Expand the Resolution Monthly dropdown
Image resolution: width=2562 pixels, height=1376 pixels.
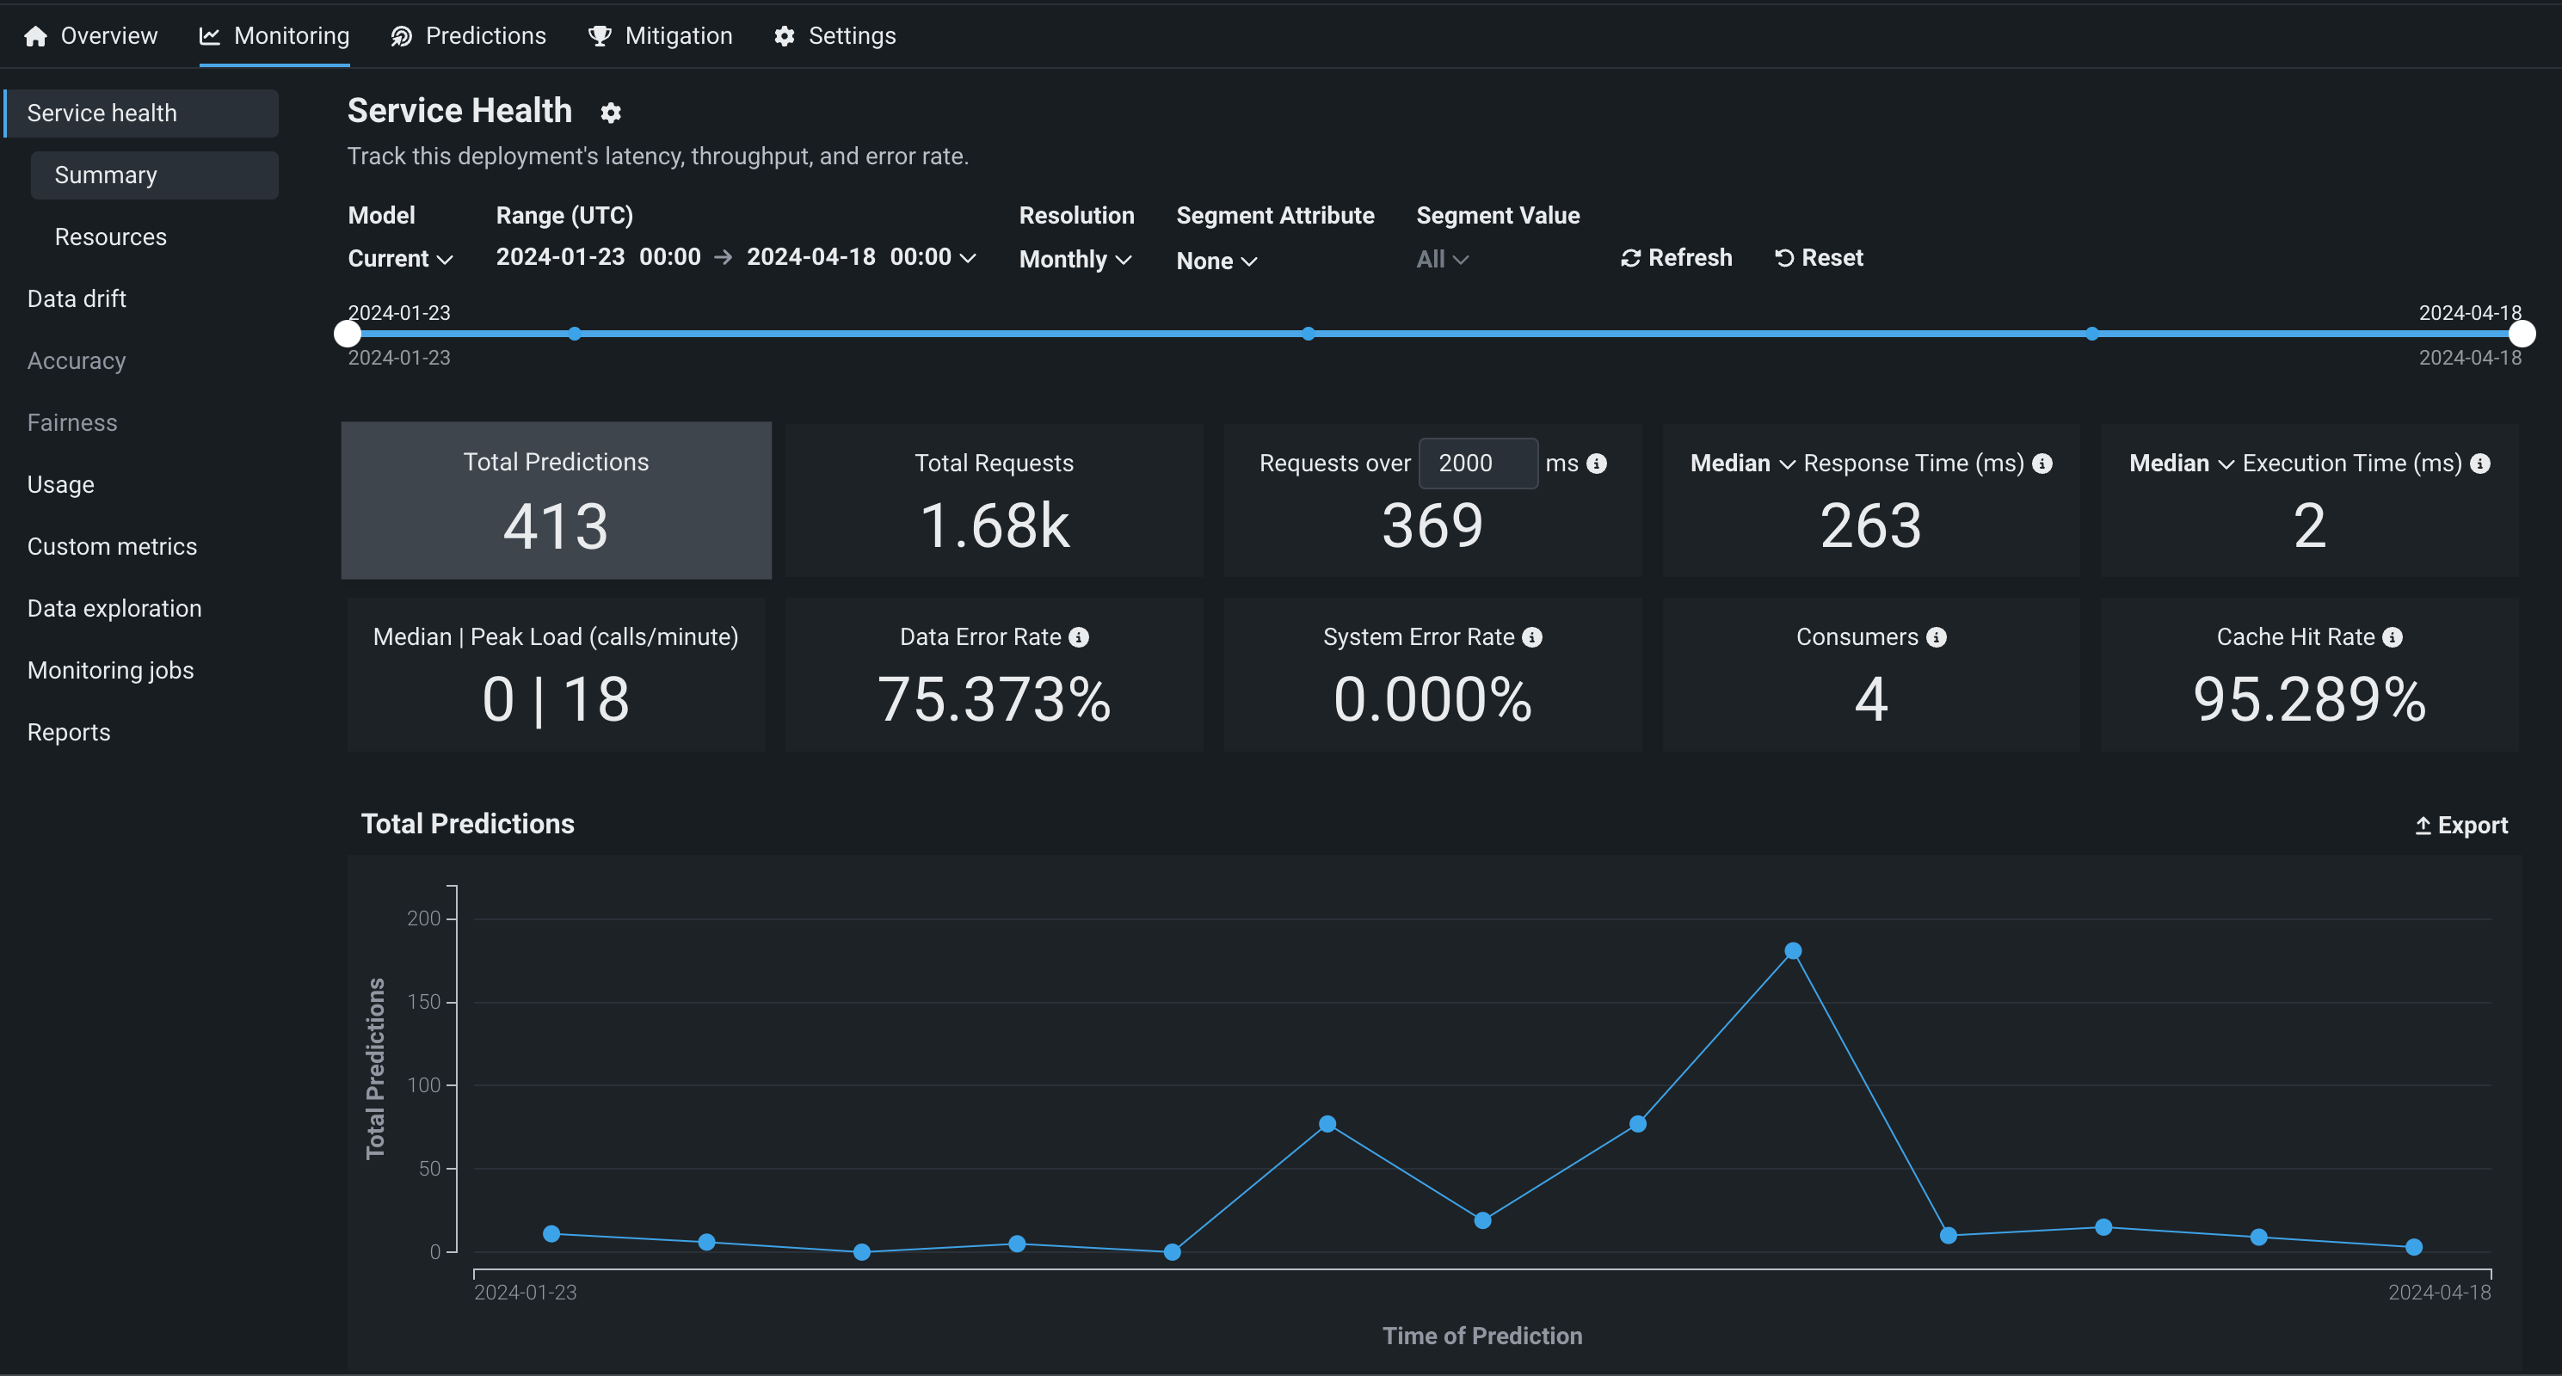click(1075, 260)
